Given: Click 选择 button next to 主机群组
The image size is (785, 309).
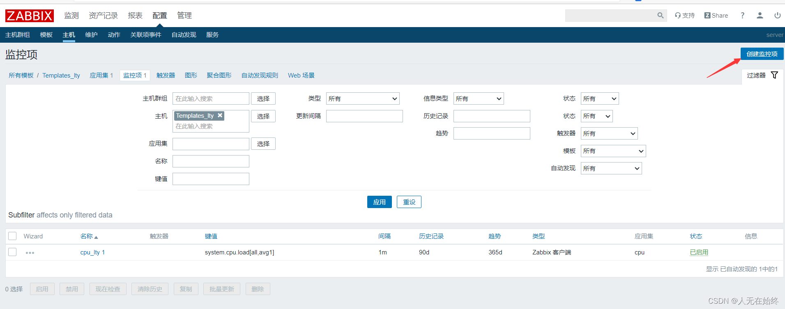Looking at the screenshot, I should point(263,98).
